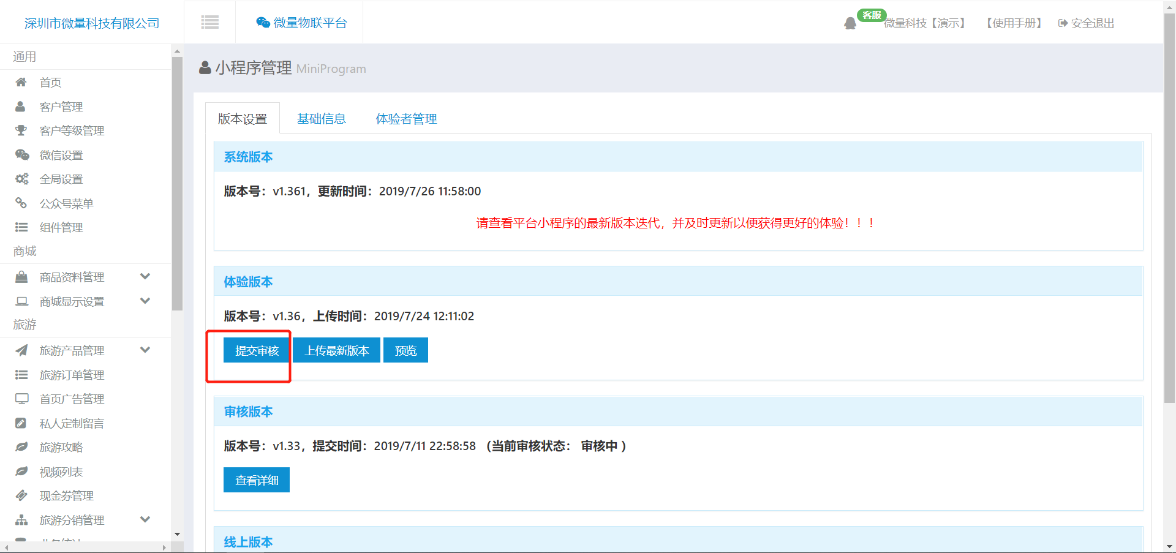1176x553 pixels.
Task: Click the WeChat icon for 微信设置
Action: (x=22, y=155)
